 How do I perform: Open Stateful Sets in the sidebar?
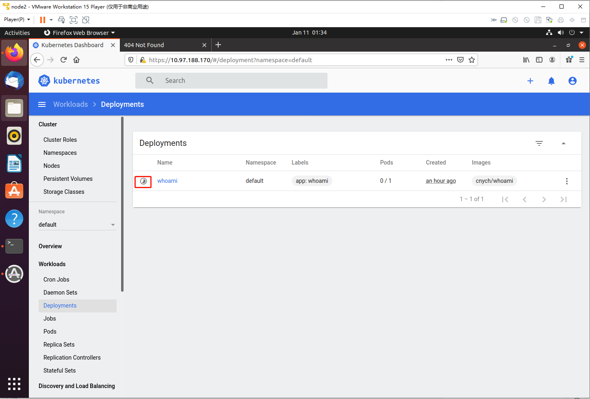[60, 371]
